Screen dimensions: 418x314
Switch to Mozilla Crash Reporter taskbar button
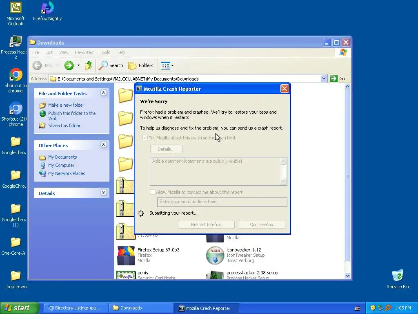tap(207, 308)
